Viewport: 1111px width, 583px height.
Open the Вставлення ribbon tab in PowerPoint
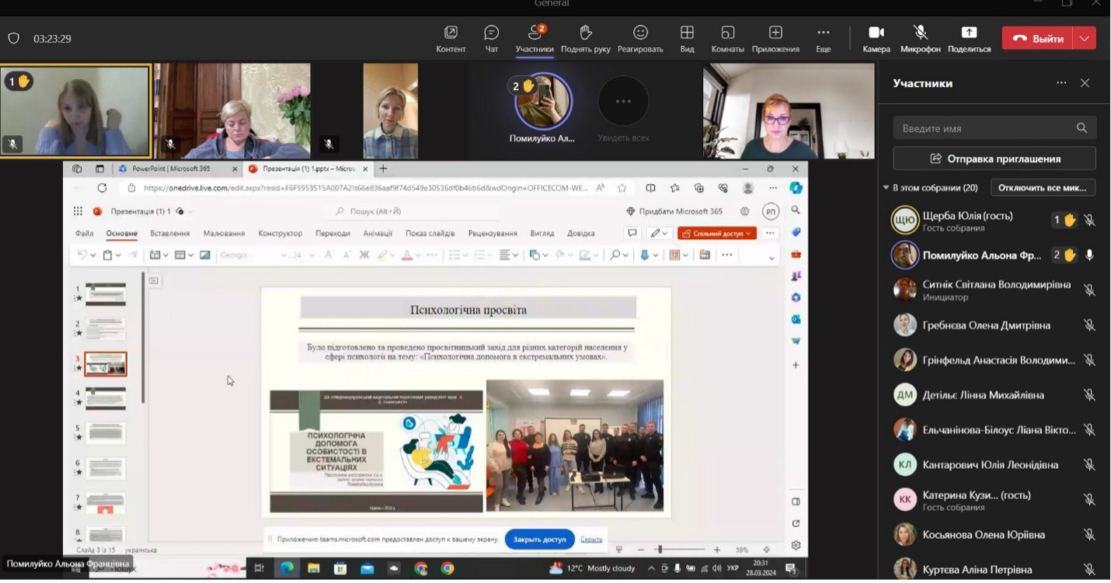tap(169, 233)
